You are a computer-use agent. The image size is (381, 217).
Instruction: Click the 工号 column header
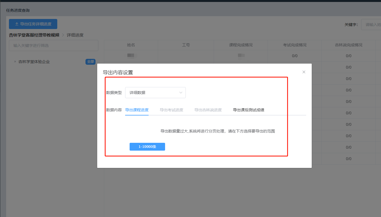pyautogui.click(x=186, y=45)
